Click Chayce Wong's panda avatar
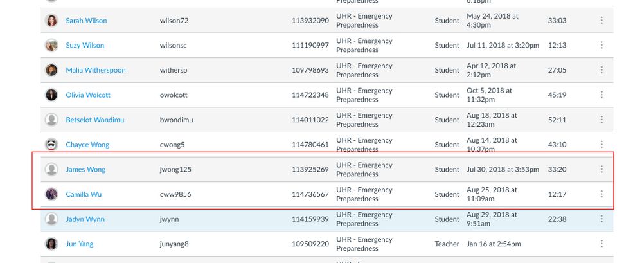Screen dimensions: 642x263 point(51,144)
